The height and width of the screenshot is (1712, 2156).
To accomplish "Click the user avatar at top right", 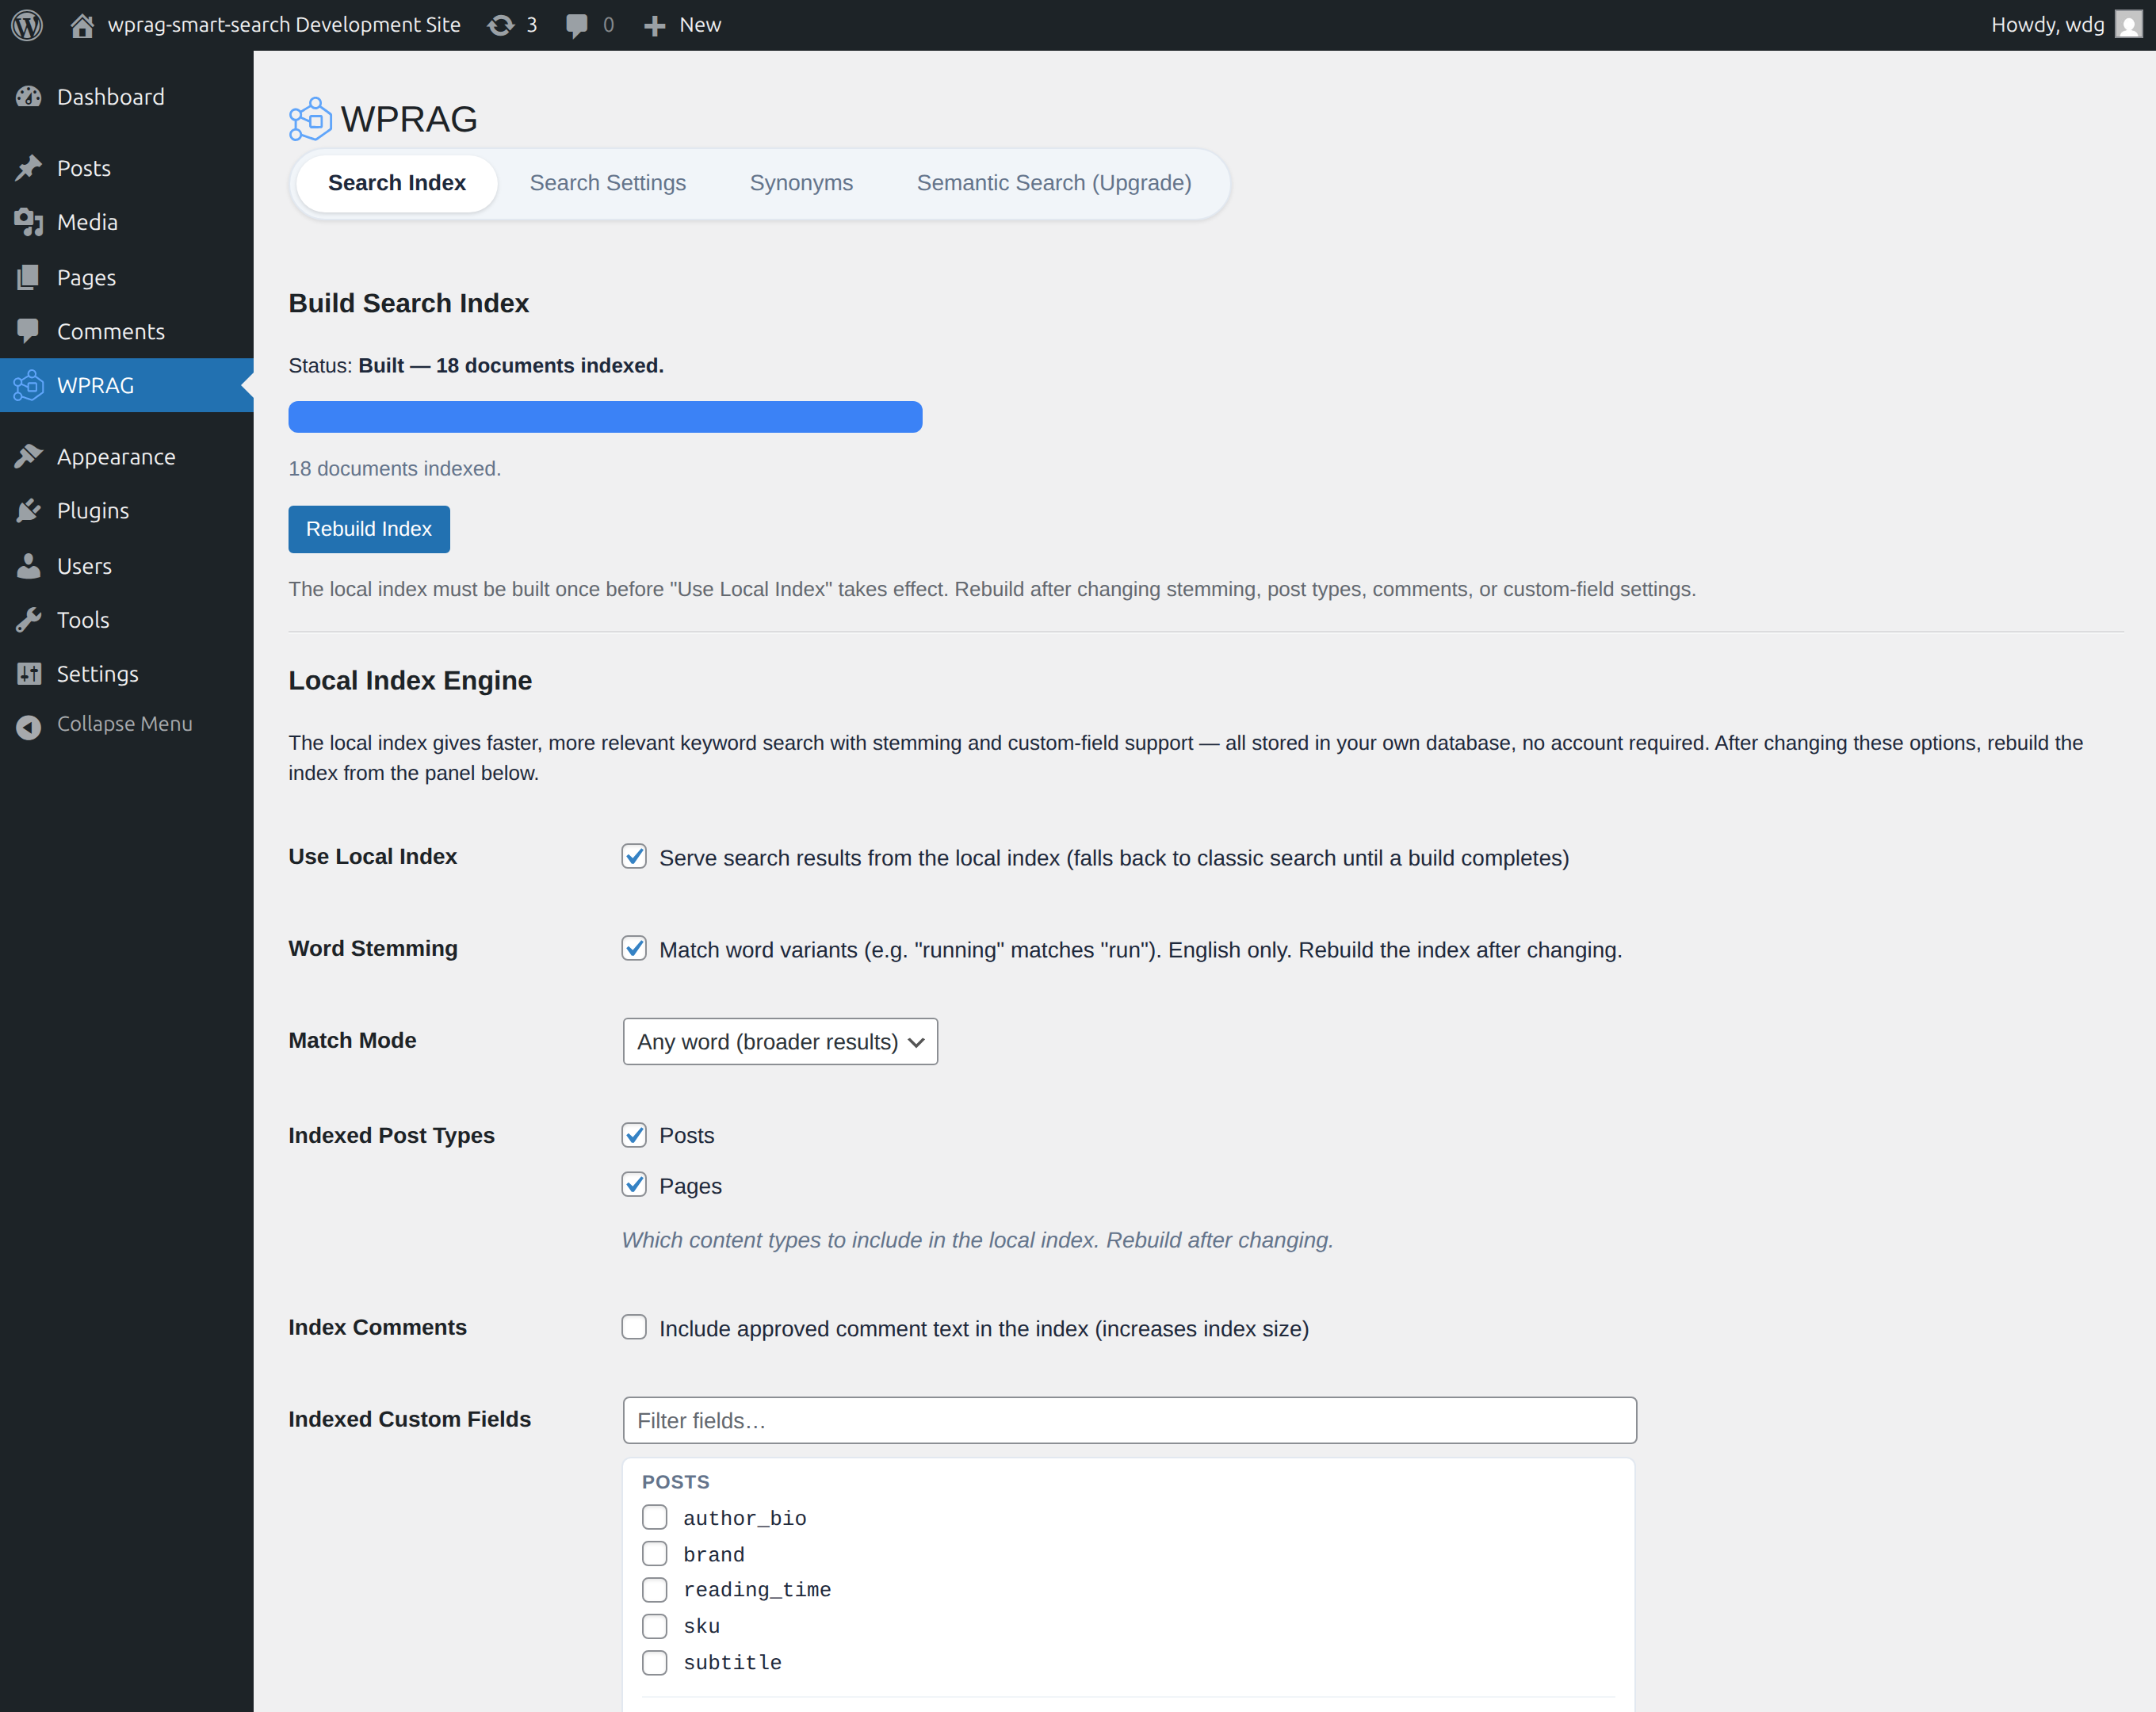I will point(2128,25).
